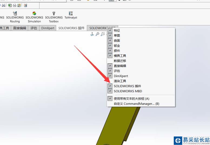Uncheck SOLIDWORKS 插件 in the context menu
Image resolution: width=210 pixels, height=145 pixels.
click(141, 86)
